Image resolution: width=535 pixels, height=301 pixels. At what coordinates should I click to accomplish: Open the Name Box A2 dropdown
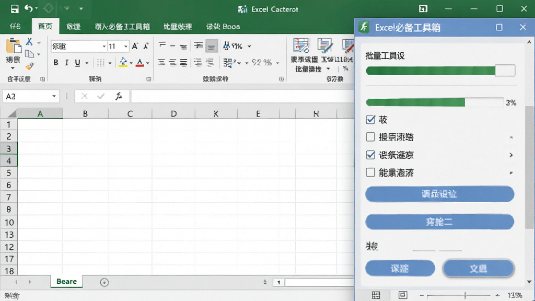54,97
